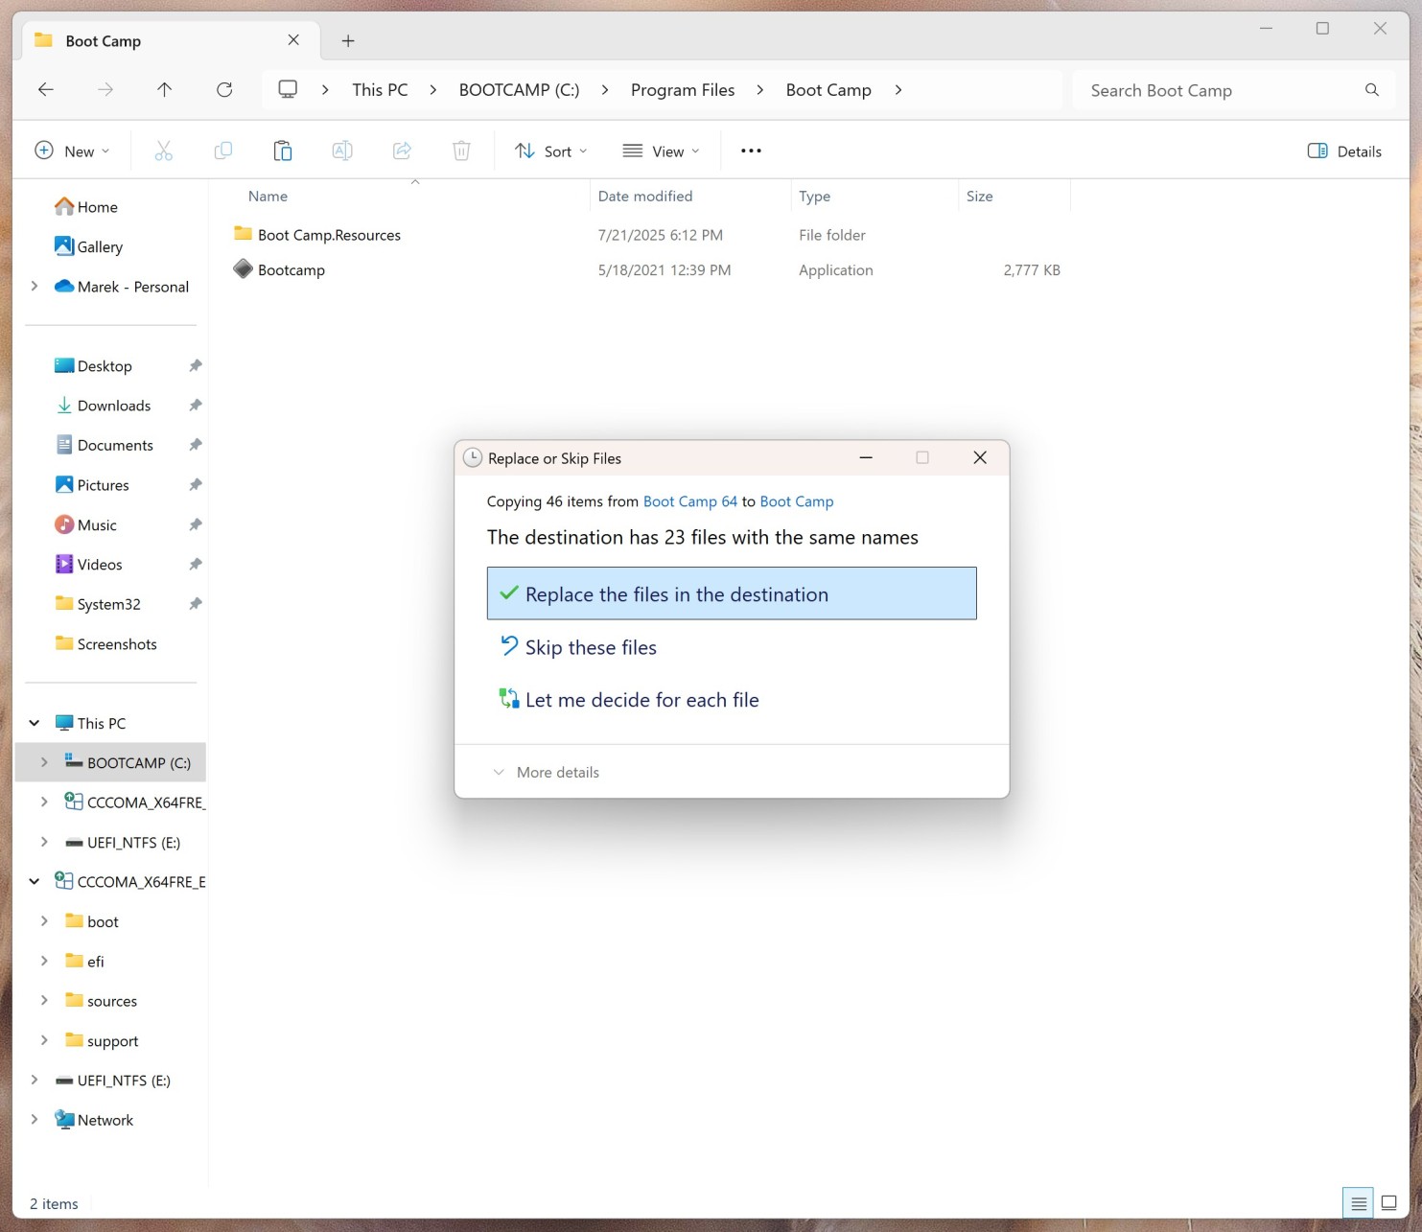The height and width of the screenshot is (1232, 1422).
Task: Expand More details in the dialog
Action: coord(546,772)
